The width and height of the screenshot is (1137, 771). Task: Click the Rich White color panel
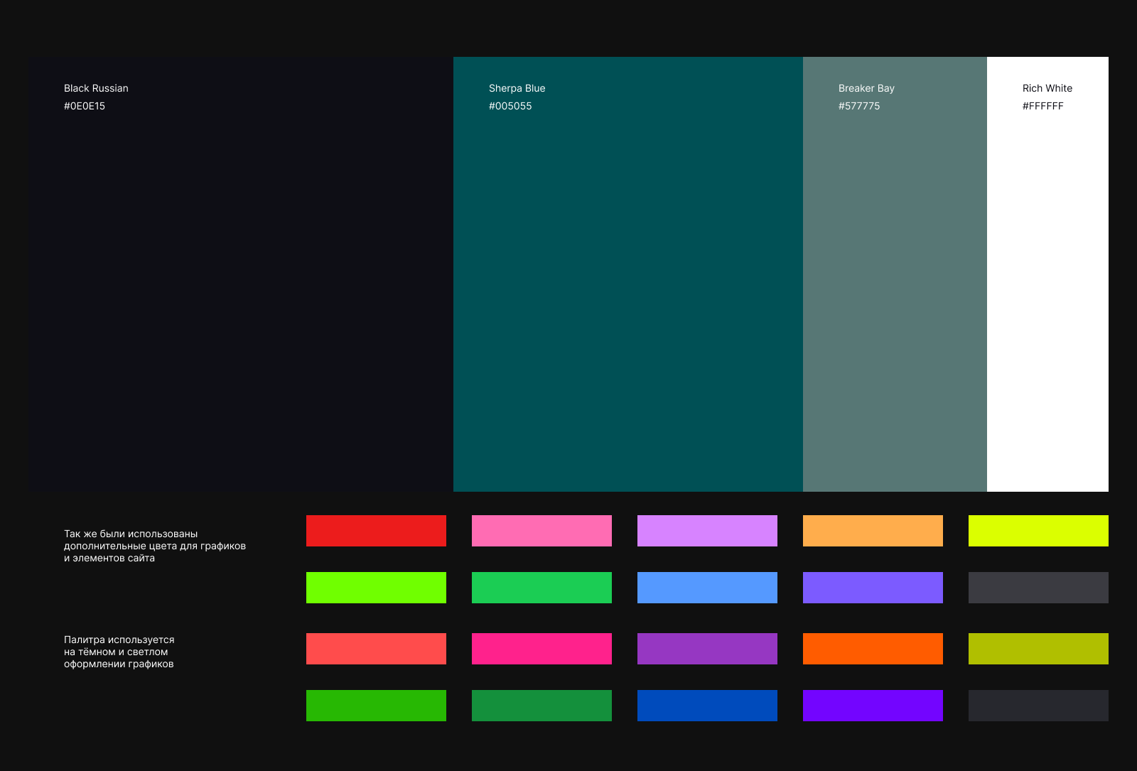tap(1047, 284)
